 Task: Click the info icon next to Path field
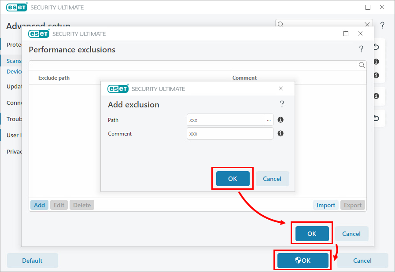click(281, 120)
